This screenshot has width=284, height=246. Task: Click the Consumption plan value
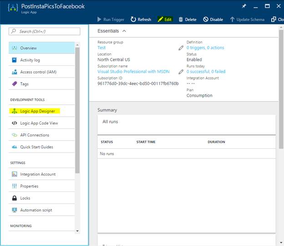coord(199,95)
